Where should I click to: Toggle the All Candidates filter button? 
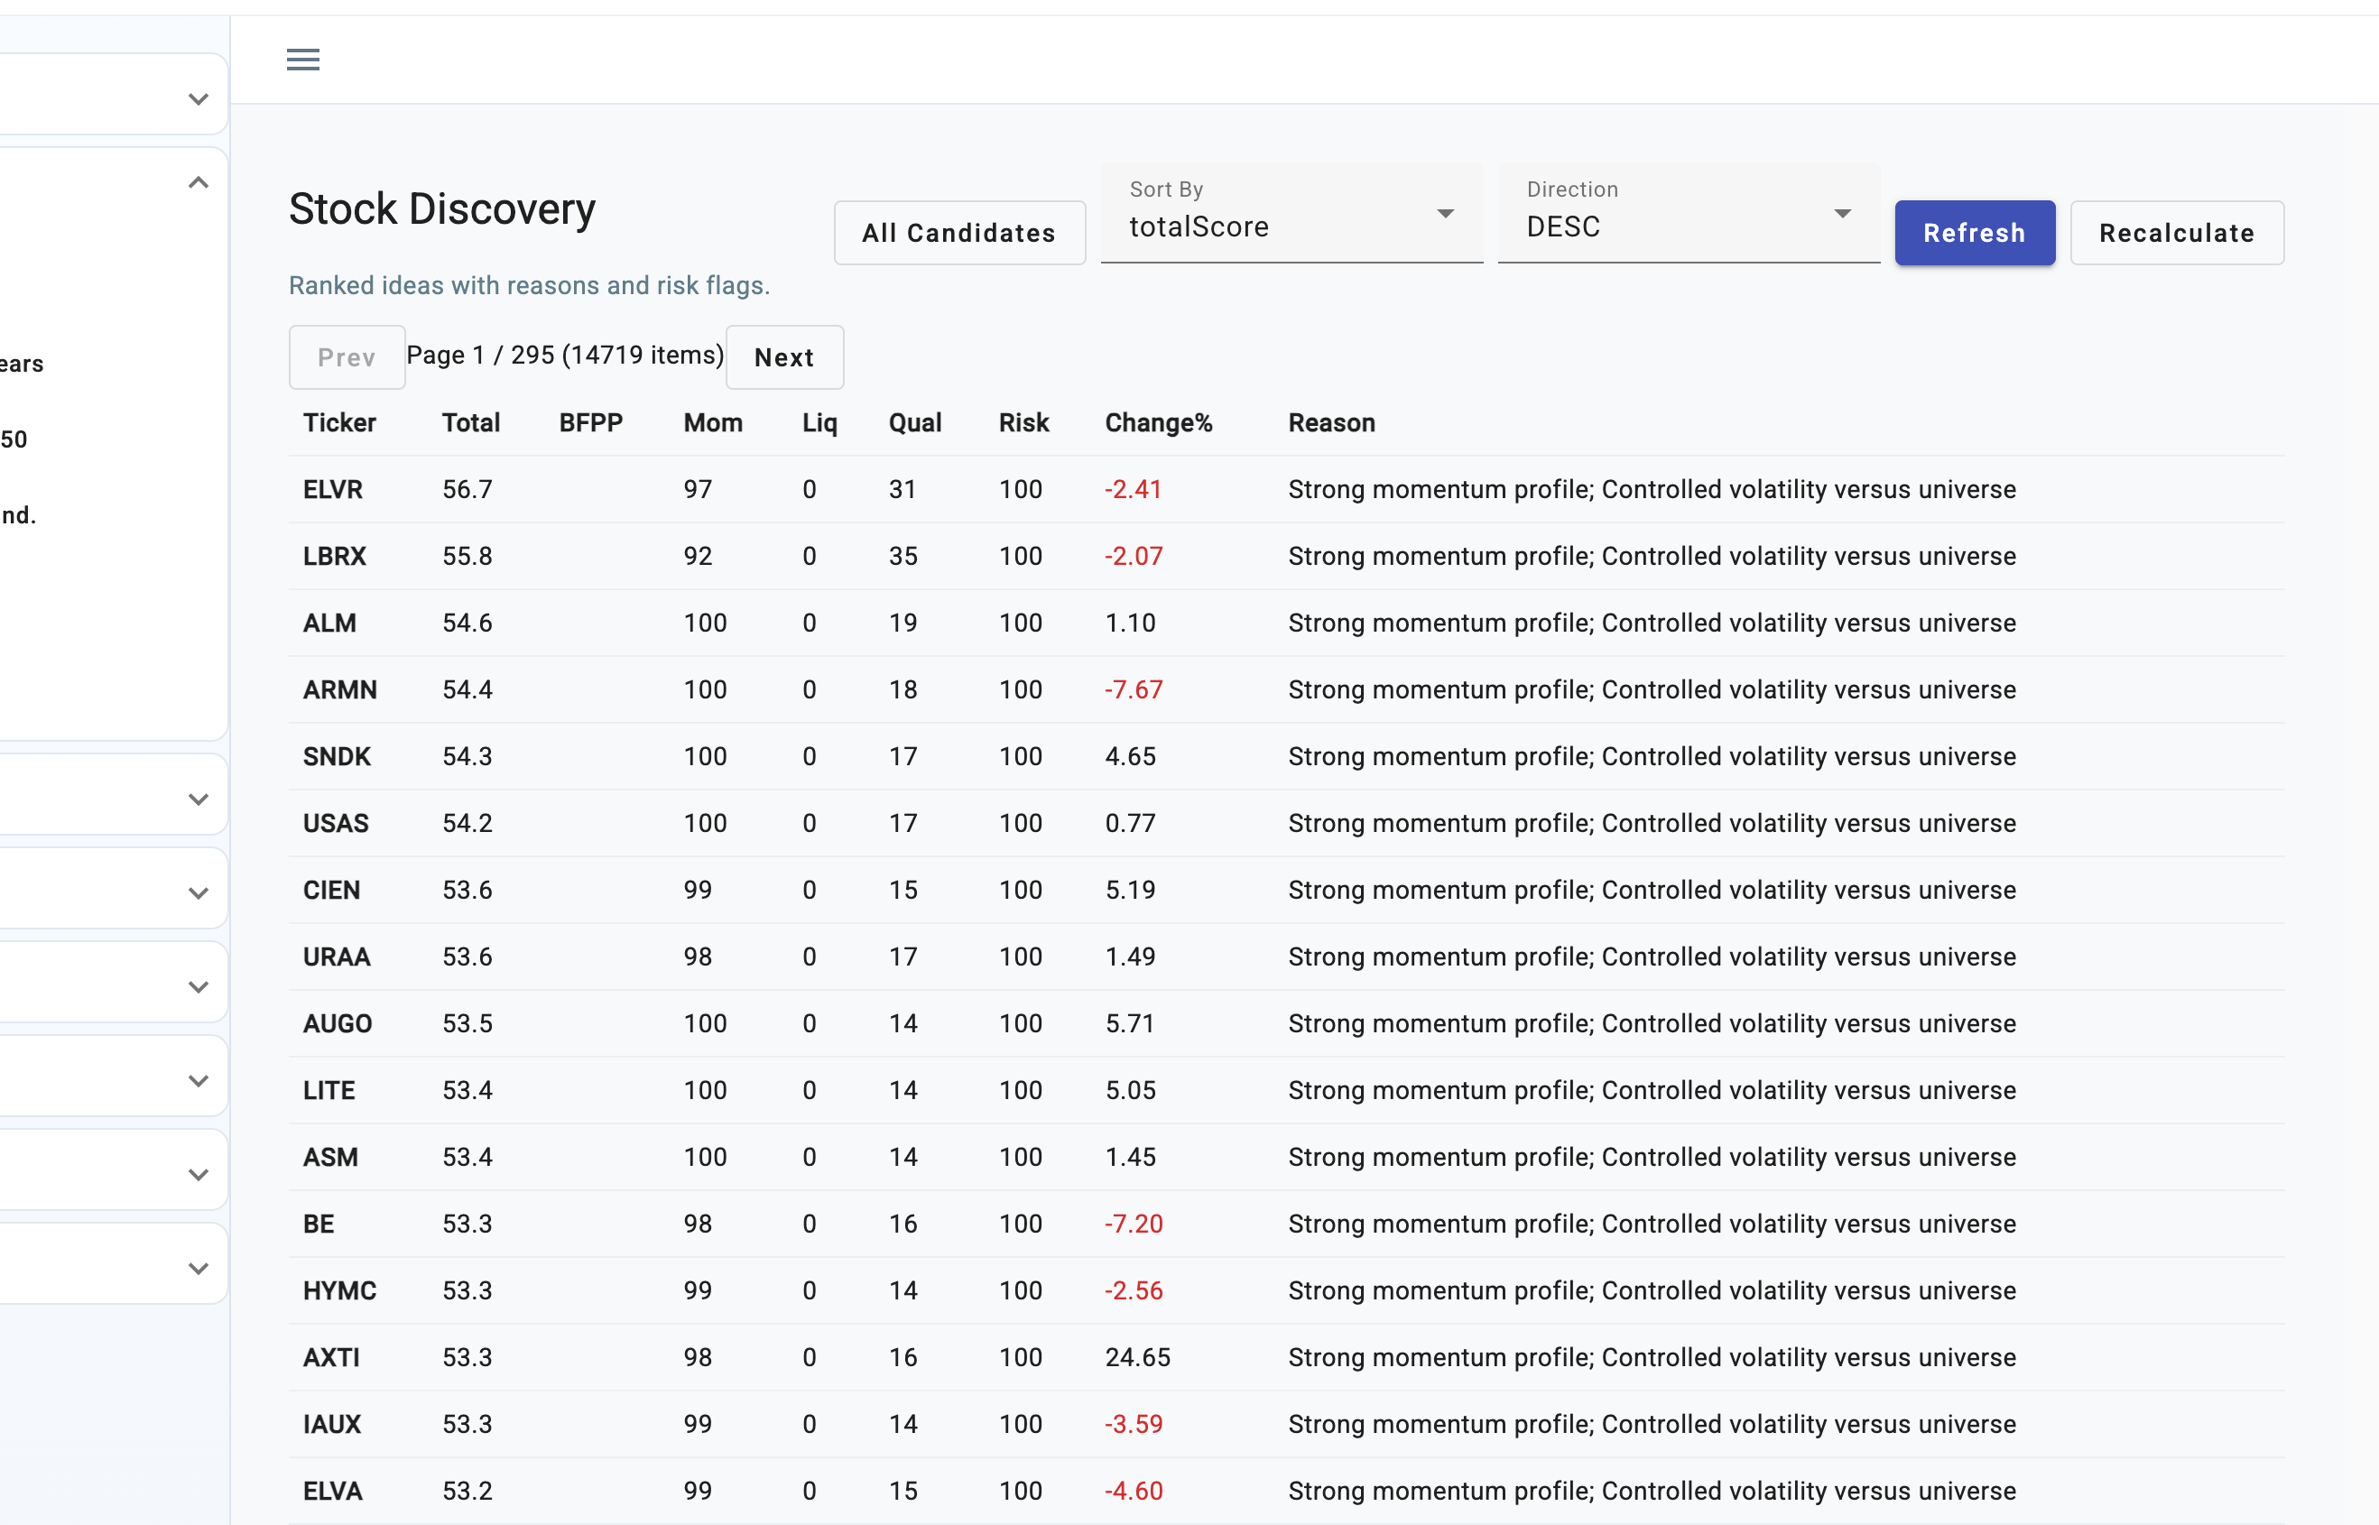(958, 233)
